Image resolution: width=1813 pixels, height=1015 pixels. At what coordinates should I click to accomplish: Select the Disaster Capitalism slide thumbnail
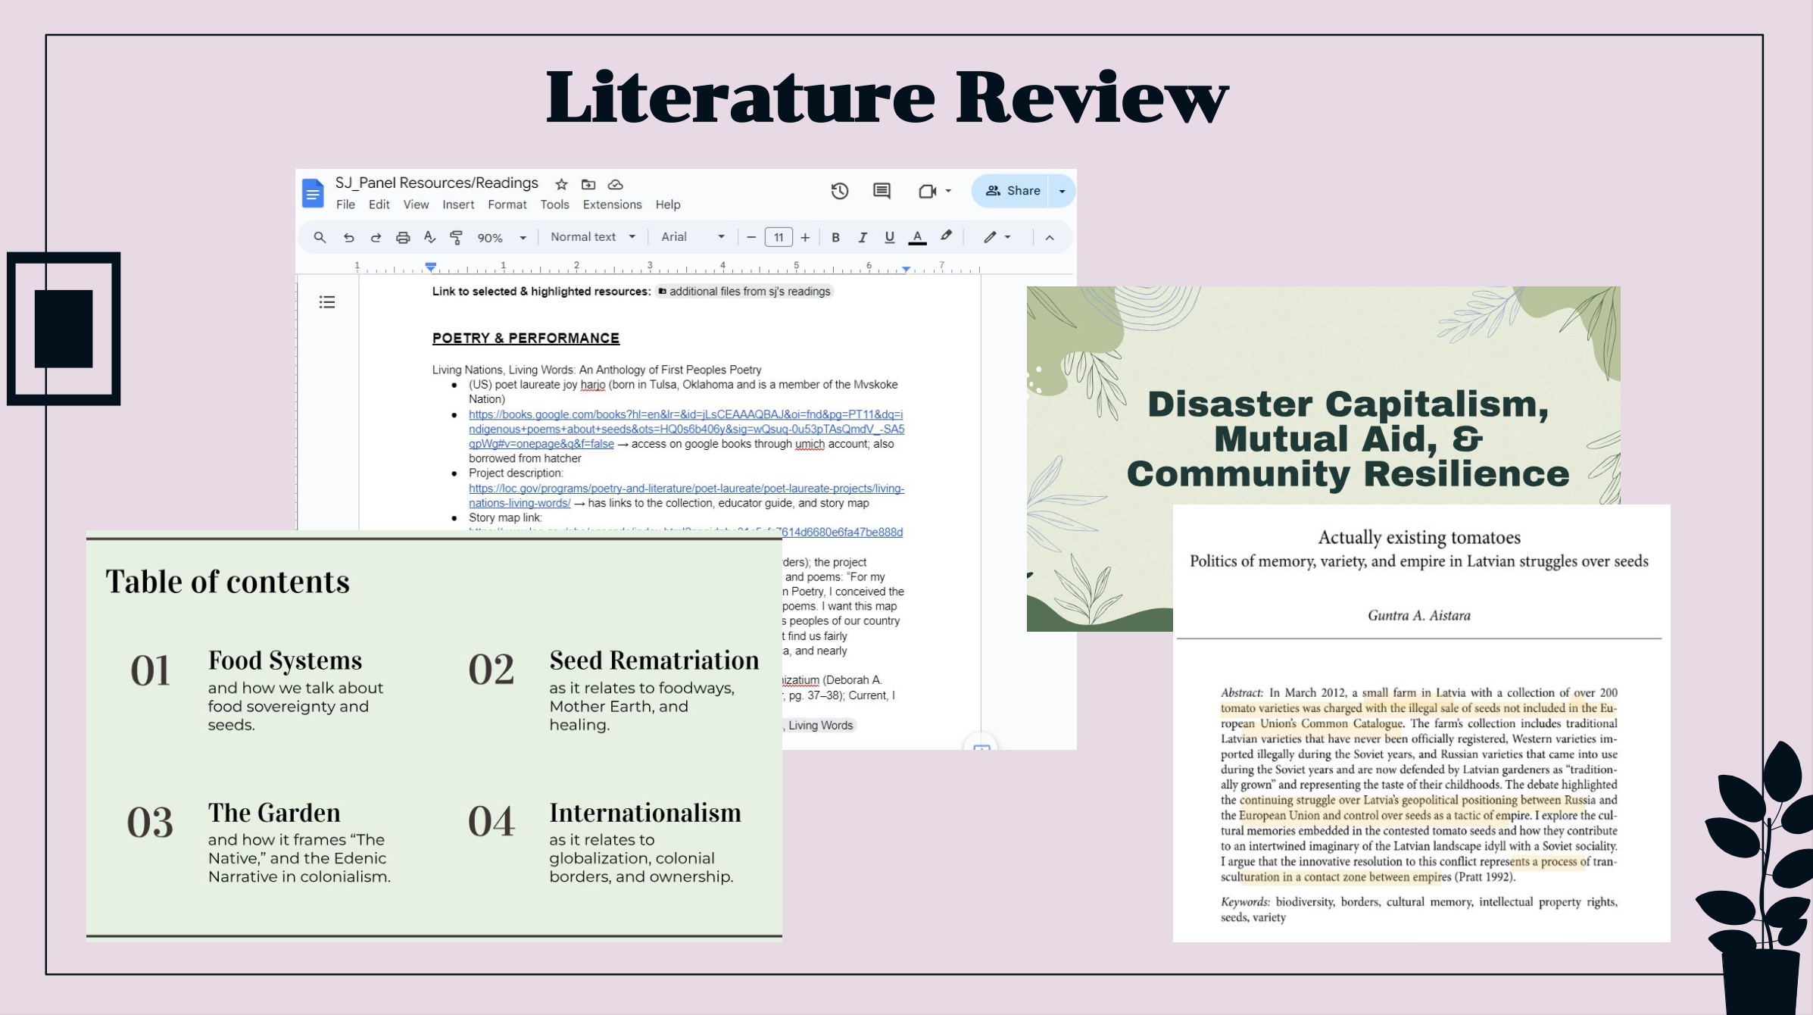[x=1323, y=395]
